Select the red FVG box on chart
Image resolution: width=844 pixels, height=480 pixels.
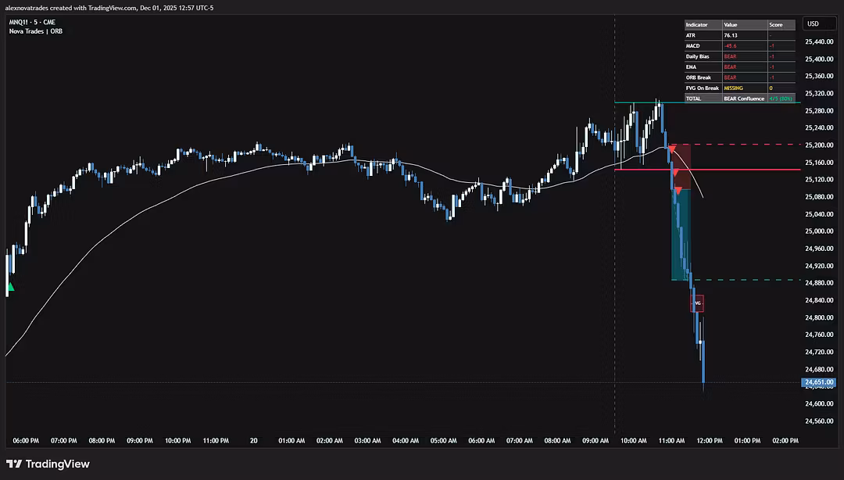point(697,303)
